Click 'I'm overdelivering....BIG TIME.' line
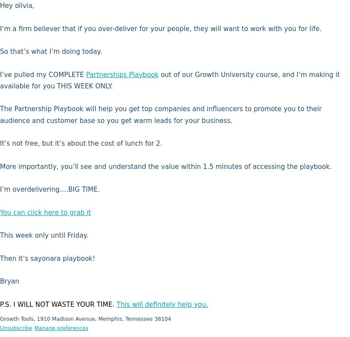 click(x=50, y=190)
